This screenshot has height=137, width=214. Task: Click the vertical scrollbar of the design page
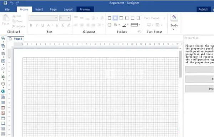[180, 64]
